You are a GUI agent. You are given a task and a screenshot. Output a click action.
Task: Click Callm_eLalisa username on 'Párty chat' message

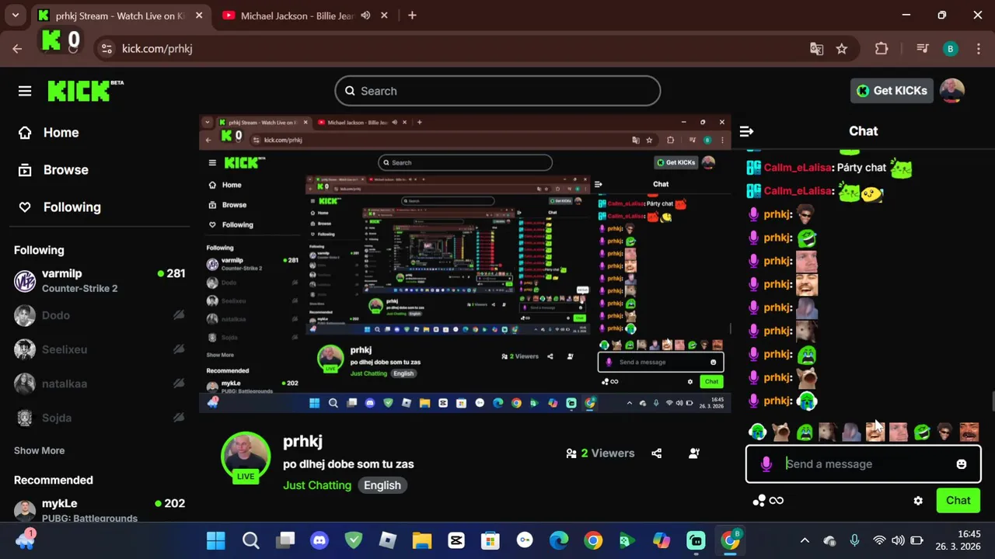click(x=798, y=168)
